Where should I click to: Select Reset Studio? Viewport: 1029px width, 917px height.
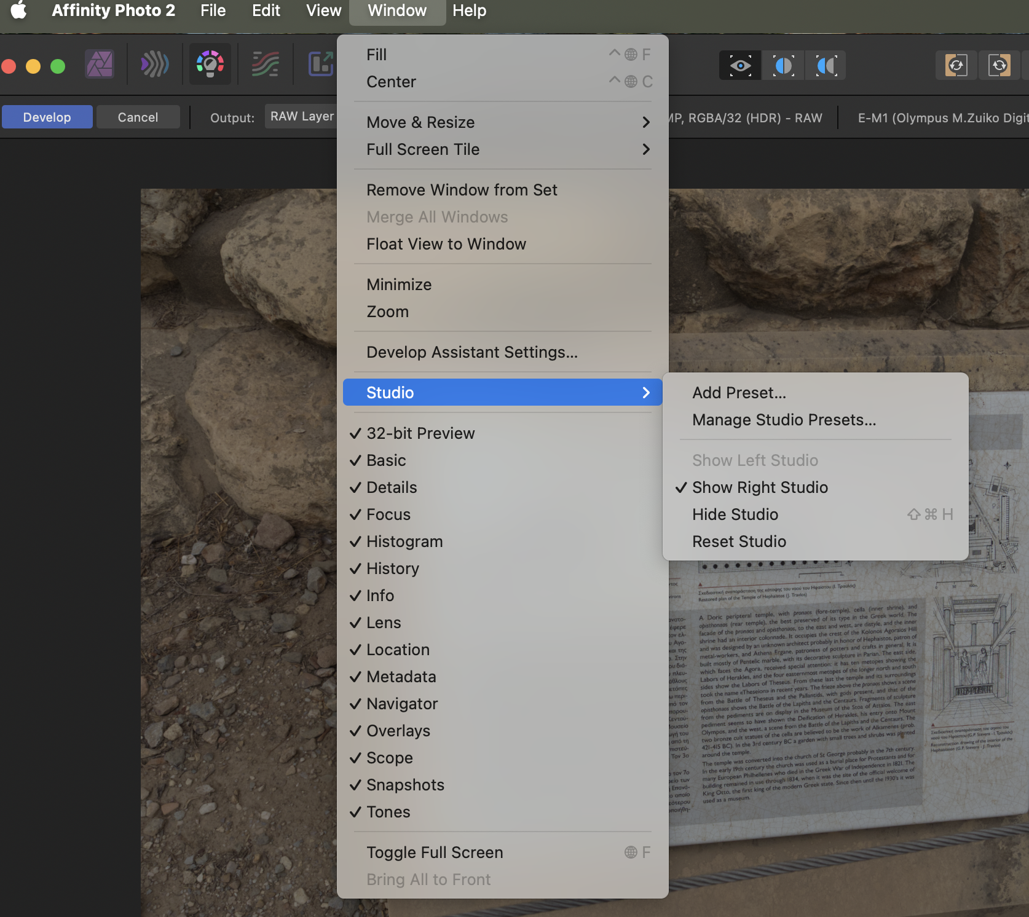pyautogui.click(x=815, y=541)
